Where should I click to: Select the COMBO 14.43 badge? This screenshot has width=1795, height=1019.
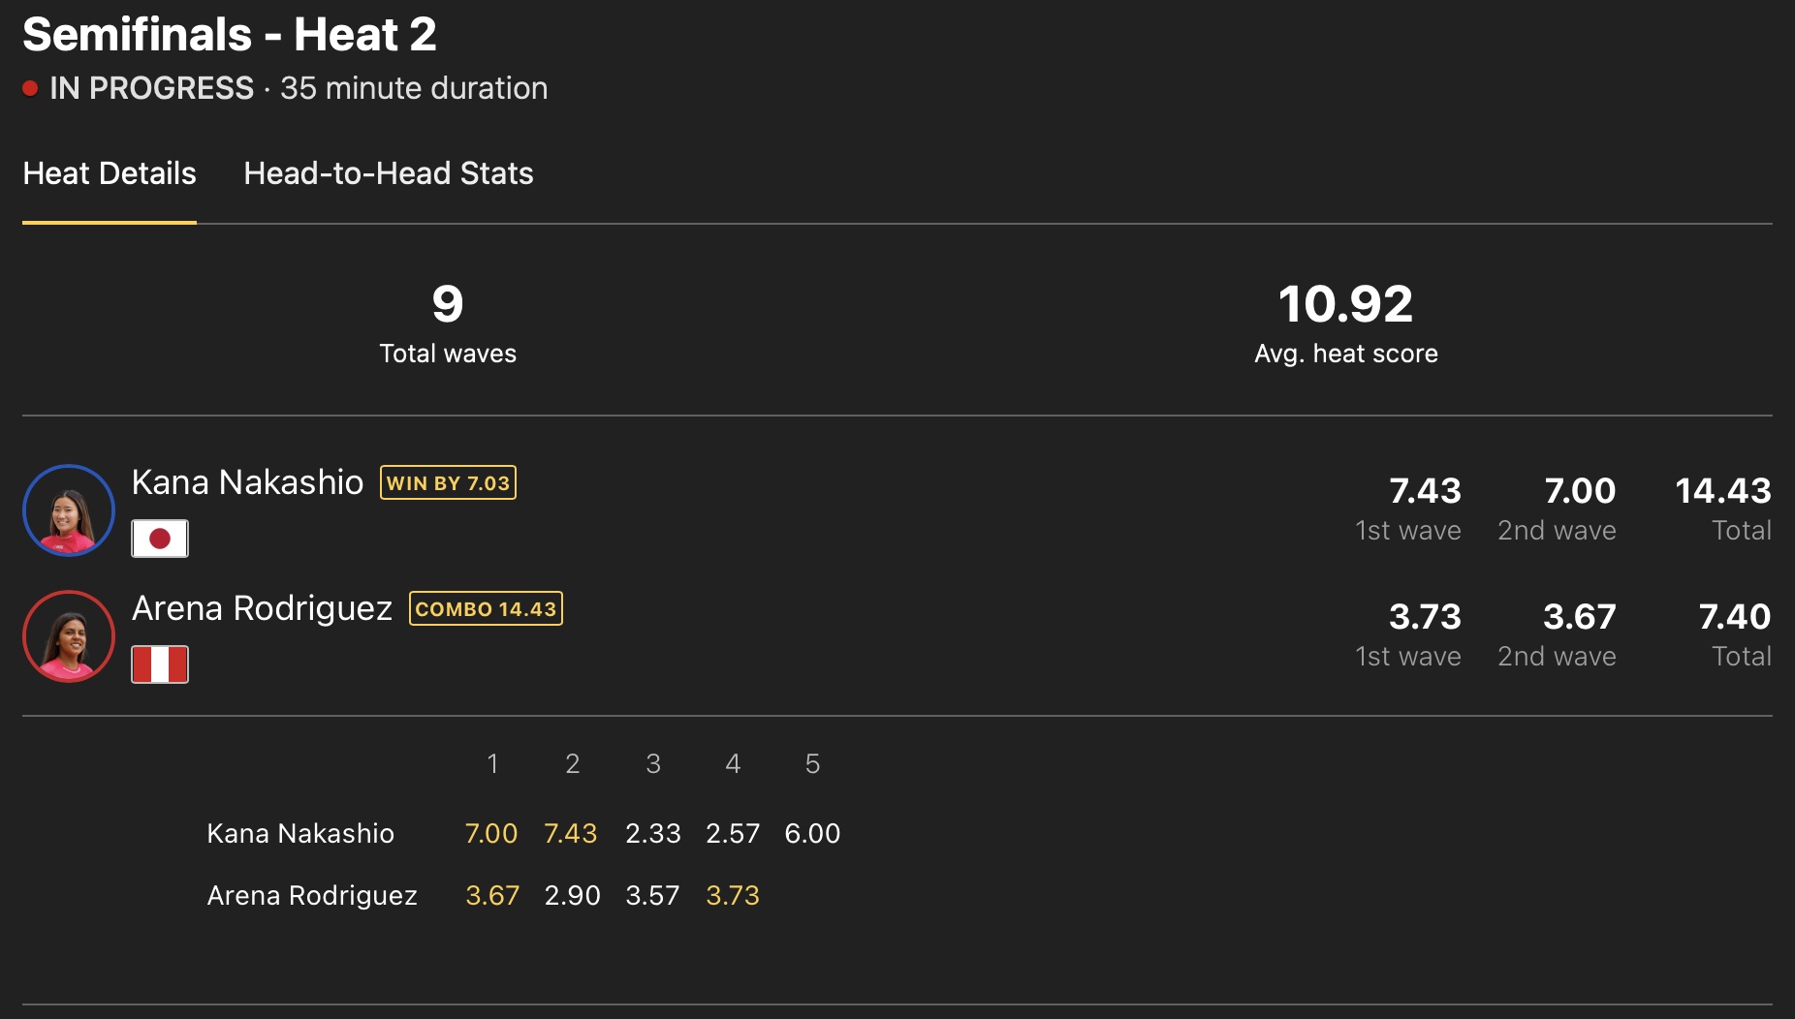click(x=486, y=608)
